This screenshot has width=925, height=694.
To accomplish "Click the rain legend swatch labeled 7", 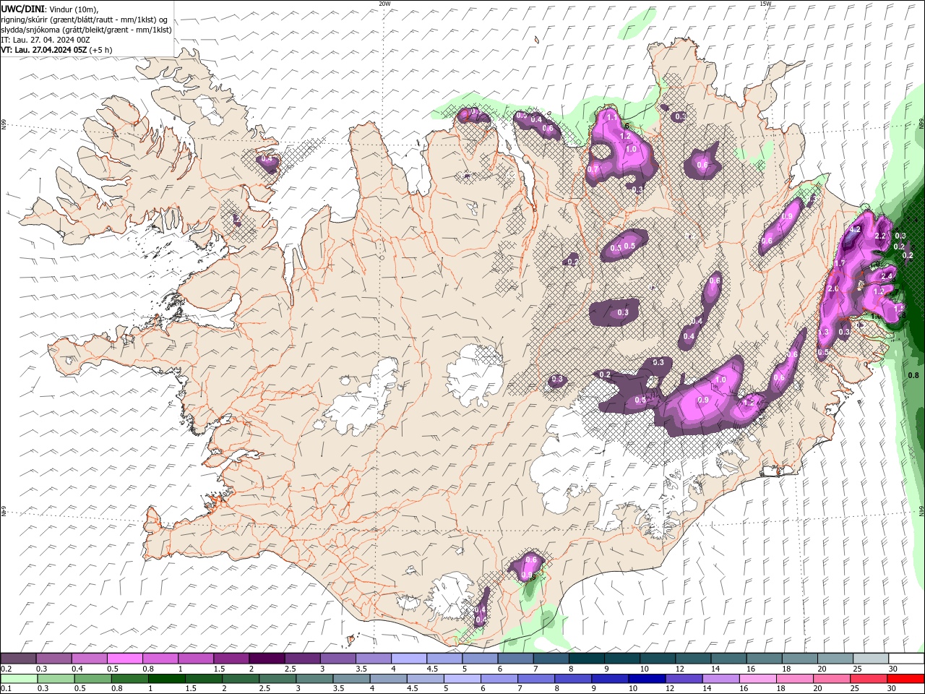I will click(535, 679).
